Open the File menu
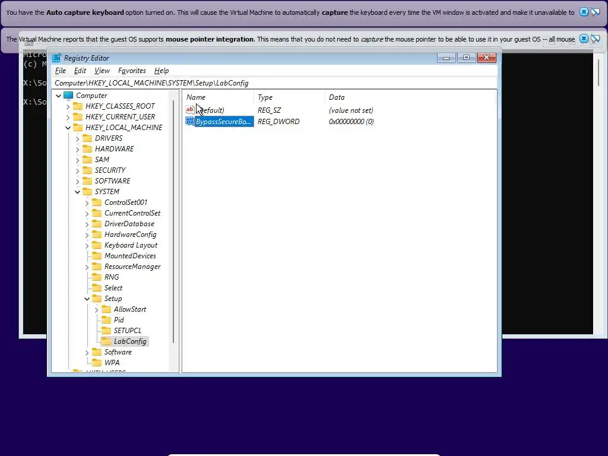This screenshot has width=608, height=456. 61,71
